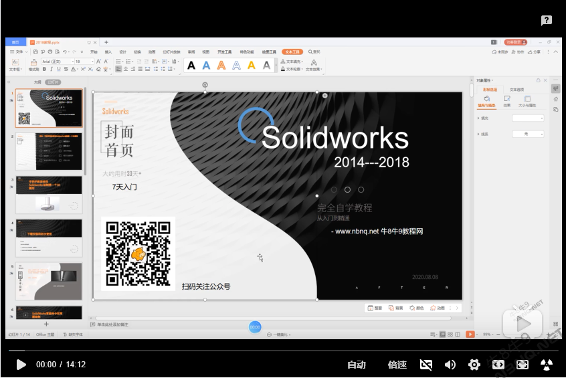The width and height of the screenshot is (566, 378).
Task: Apply the blue A text style
Action: 206,66
